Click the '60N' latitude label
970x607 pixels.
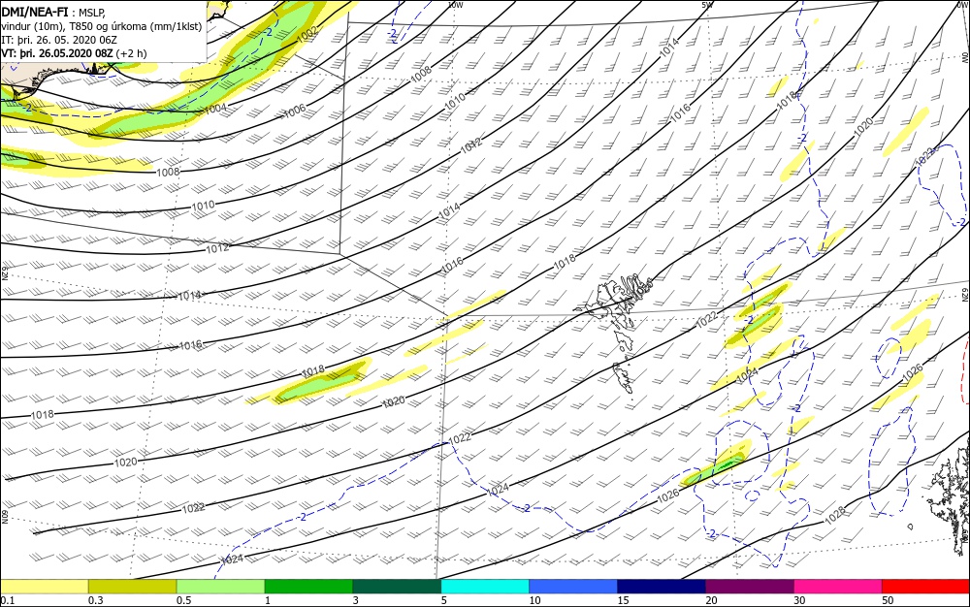4,517
